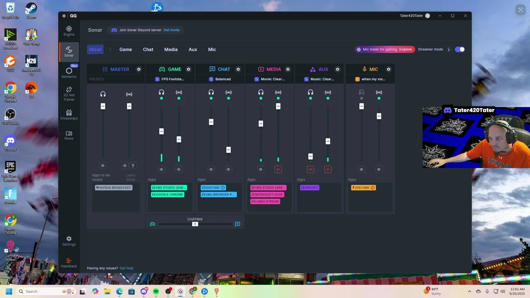Click the Get help link
Image resolution: width=530 pixels, height=298 pixels.
click(126, 268)
